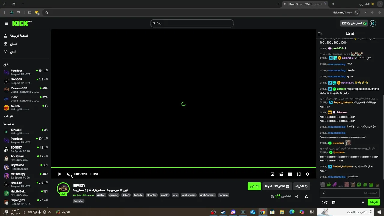This screenshot has width=384, height=216.
Task: Click the chat-only category link under the stream title
Action: coord(83,195)
